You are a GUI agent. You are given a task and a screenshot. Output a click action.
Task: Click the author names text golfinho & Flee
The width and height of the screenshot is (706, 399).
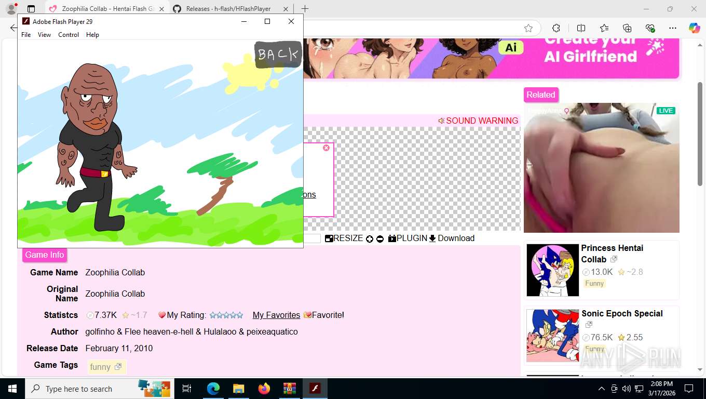click(191, 331)
